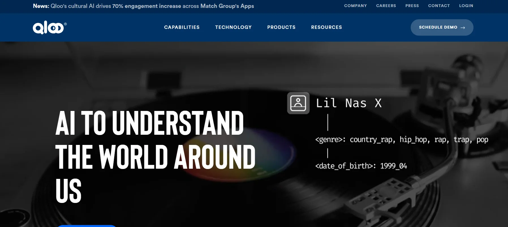
Task: Open the Capabilities menu
Action: point(182,27)
